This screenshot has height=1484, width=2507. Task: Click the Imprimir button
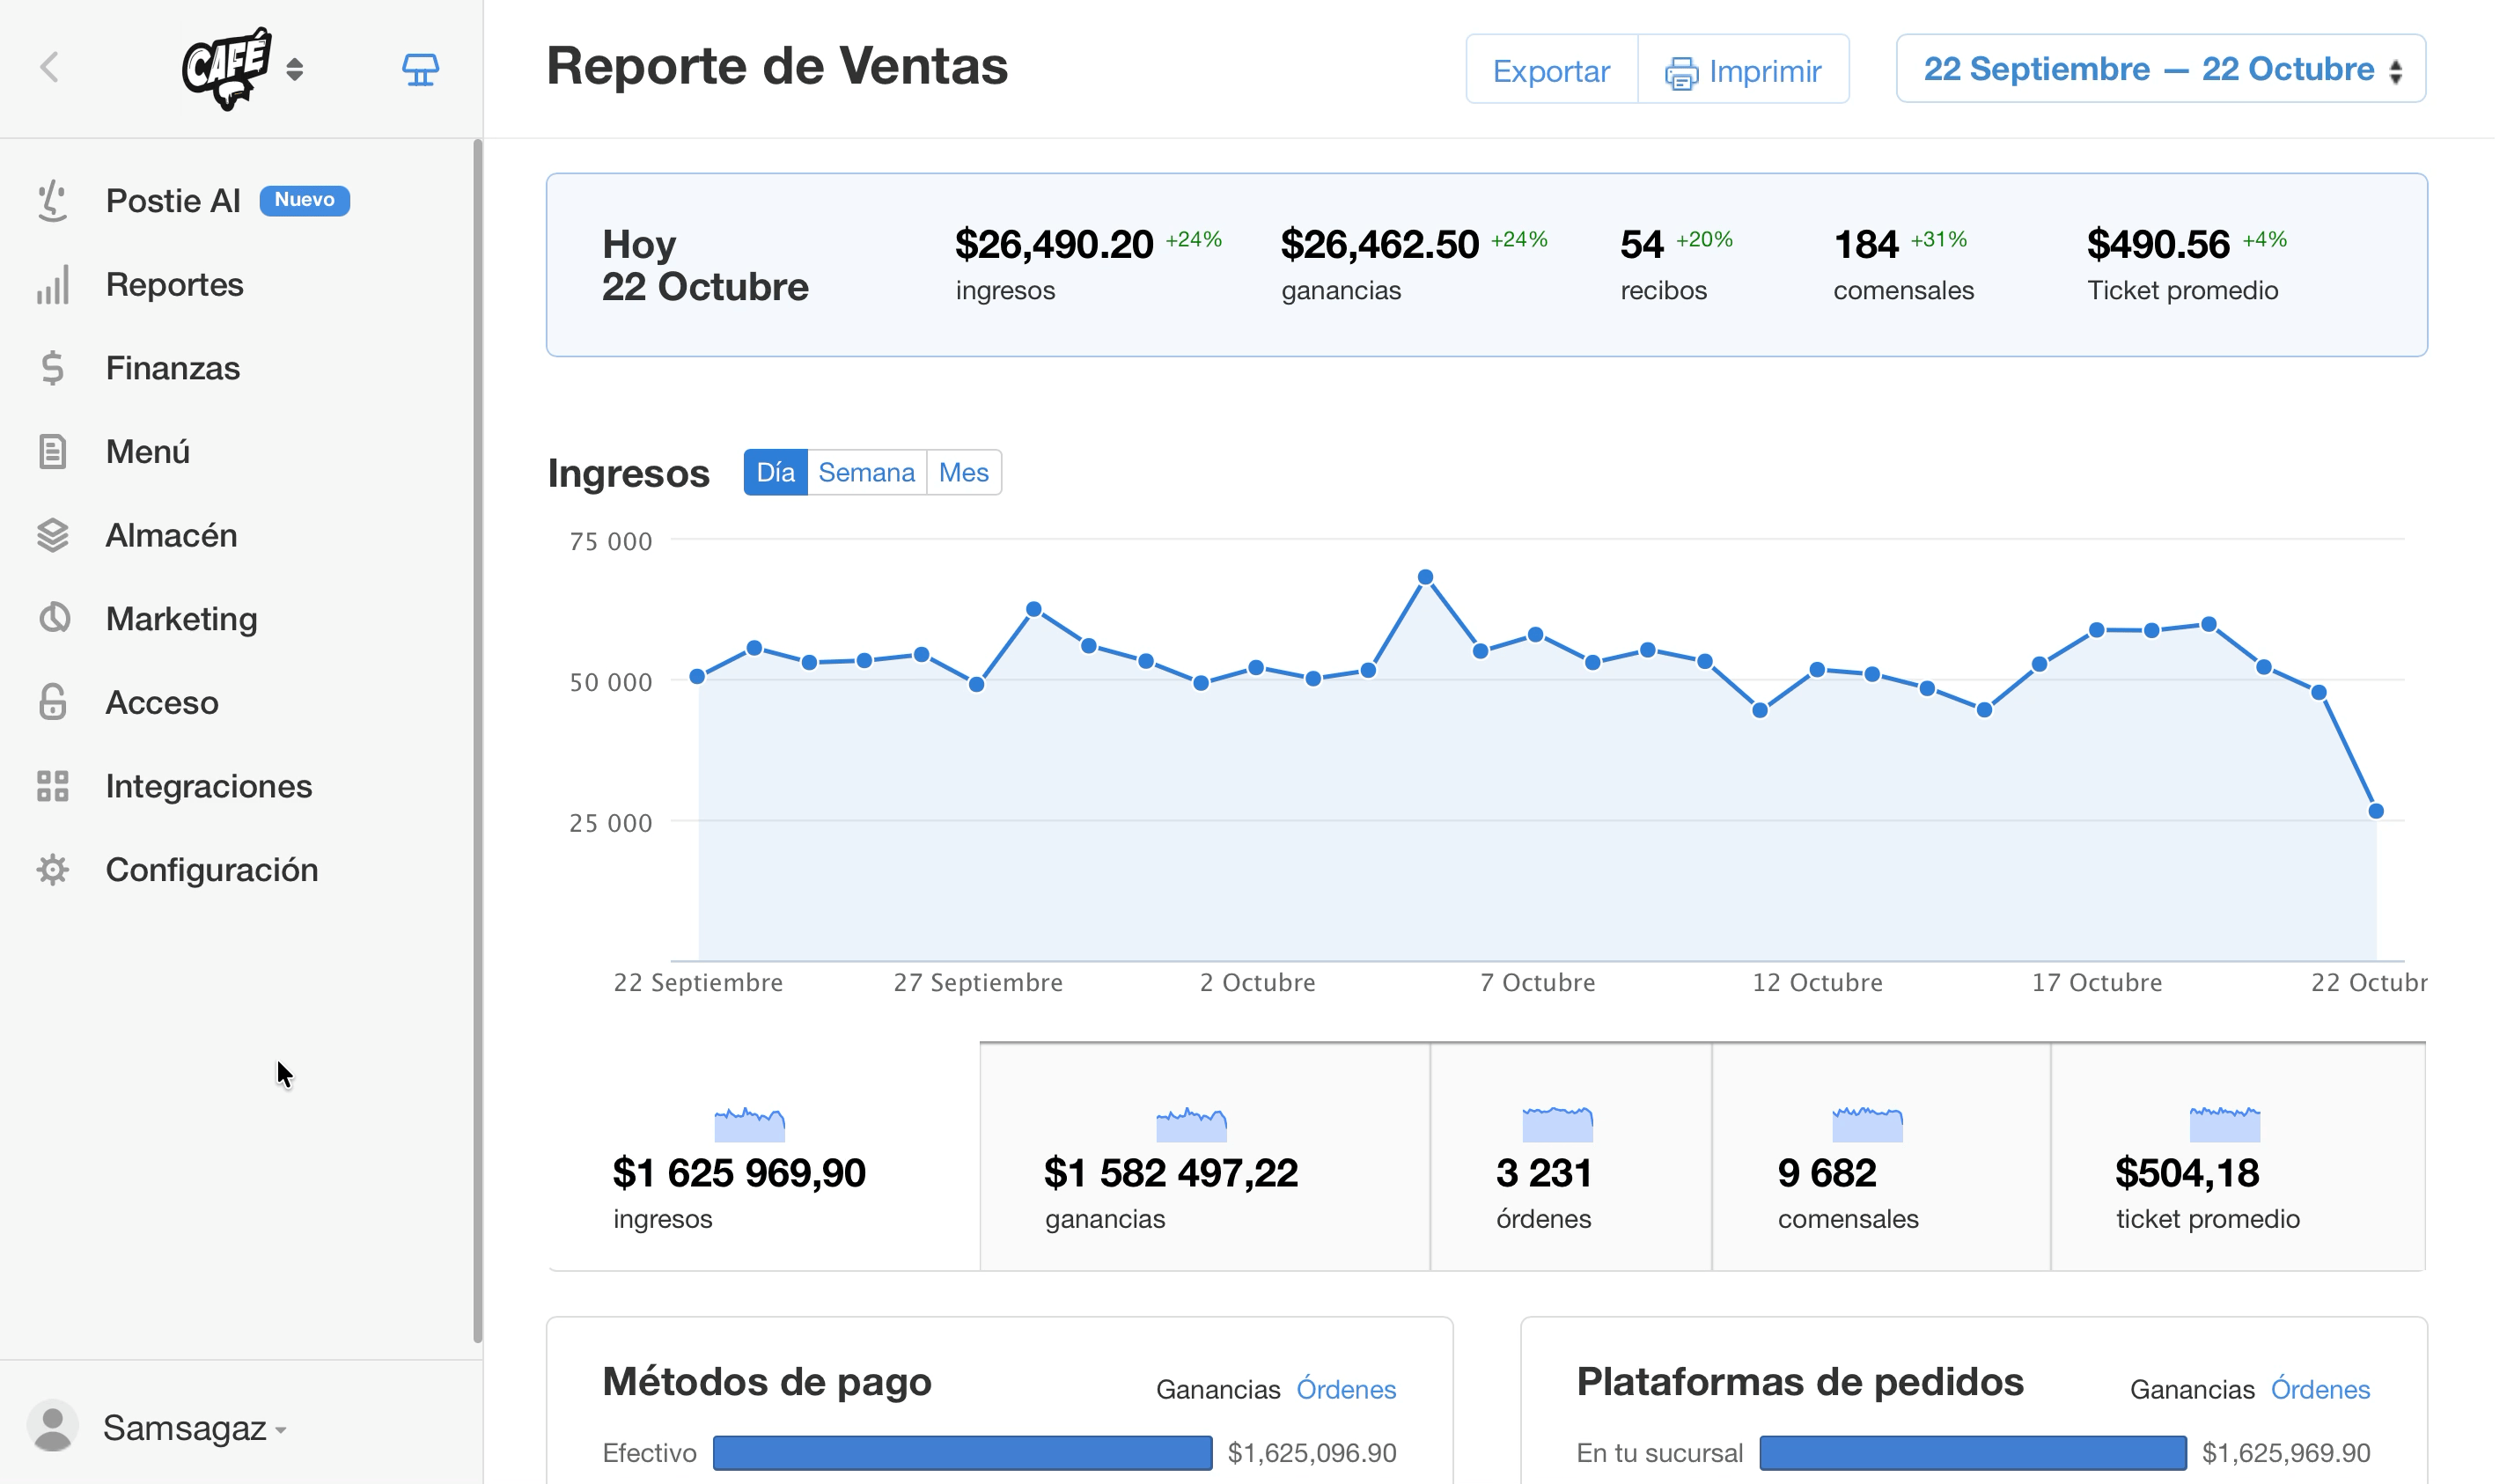tap(1743, 70)
